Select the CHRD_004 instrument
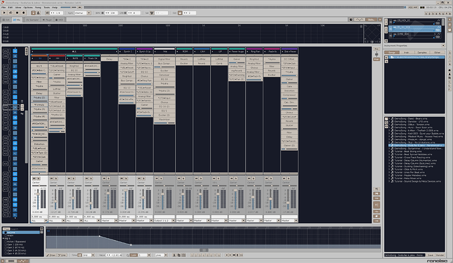 [415, 34]
